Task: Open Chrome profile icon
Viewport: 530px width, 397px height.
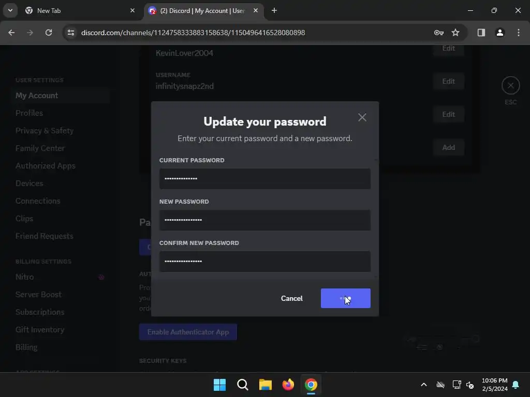Action: (500, 33)
